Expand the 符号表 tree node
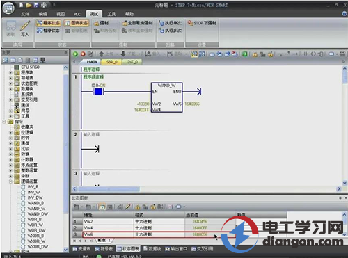The width and height of the screenshot is (348, 258). coord(10,78)
